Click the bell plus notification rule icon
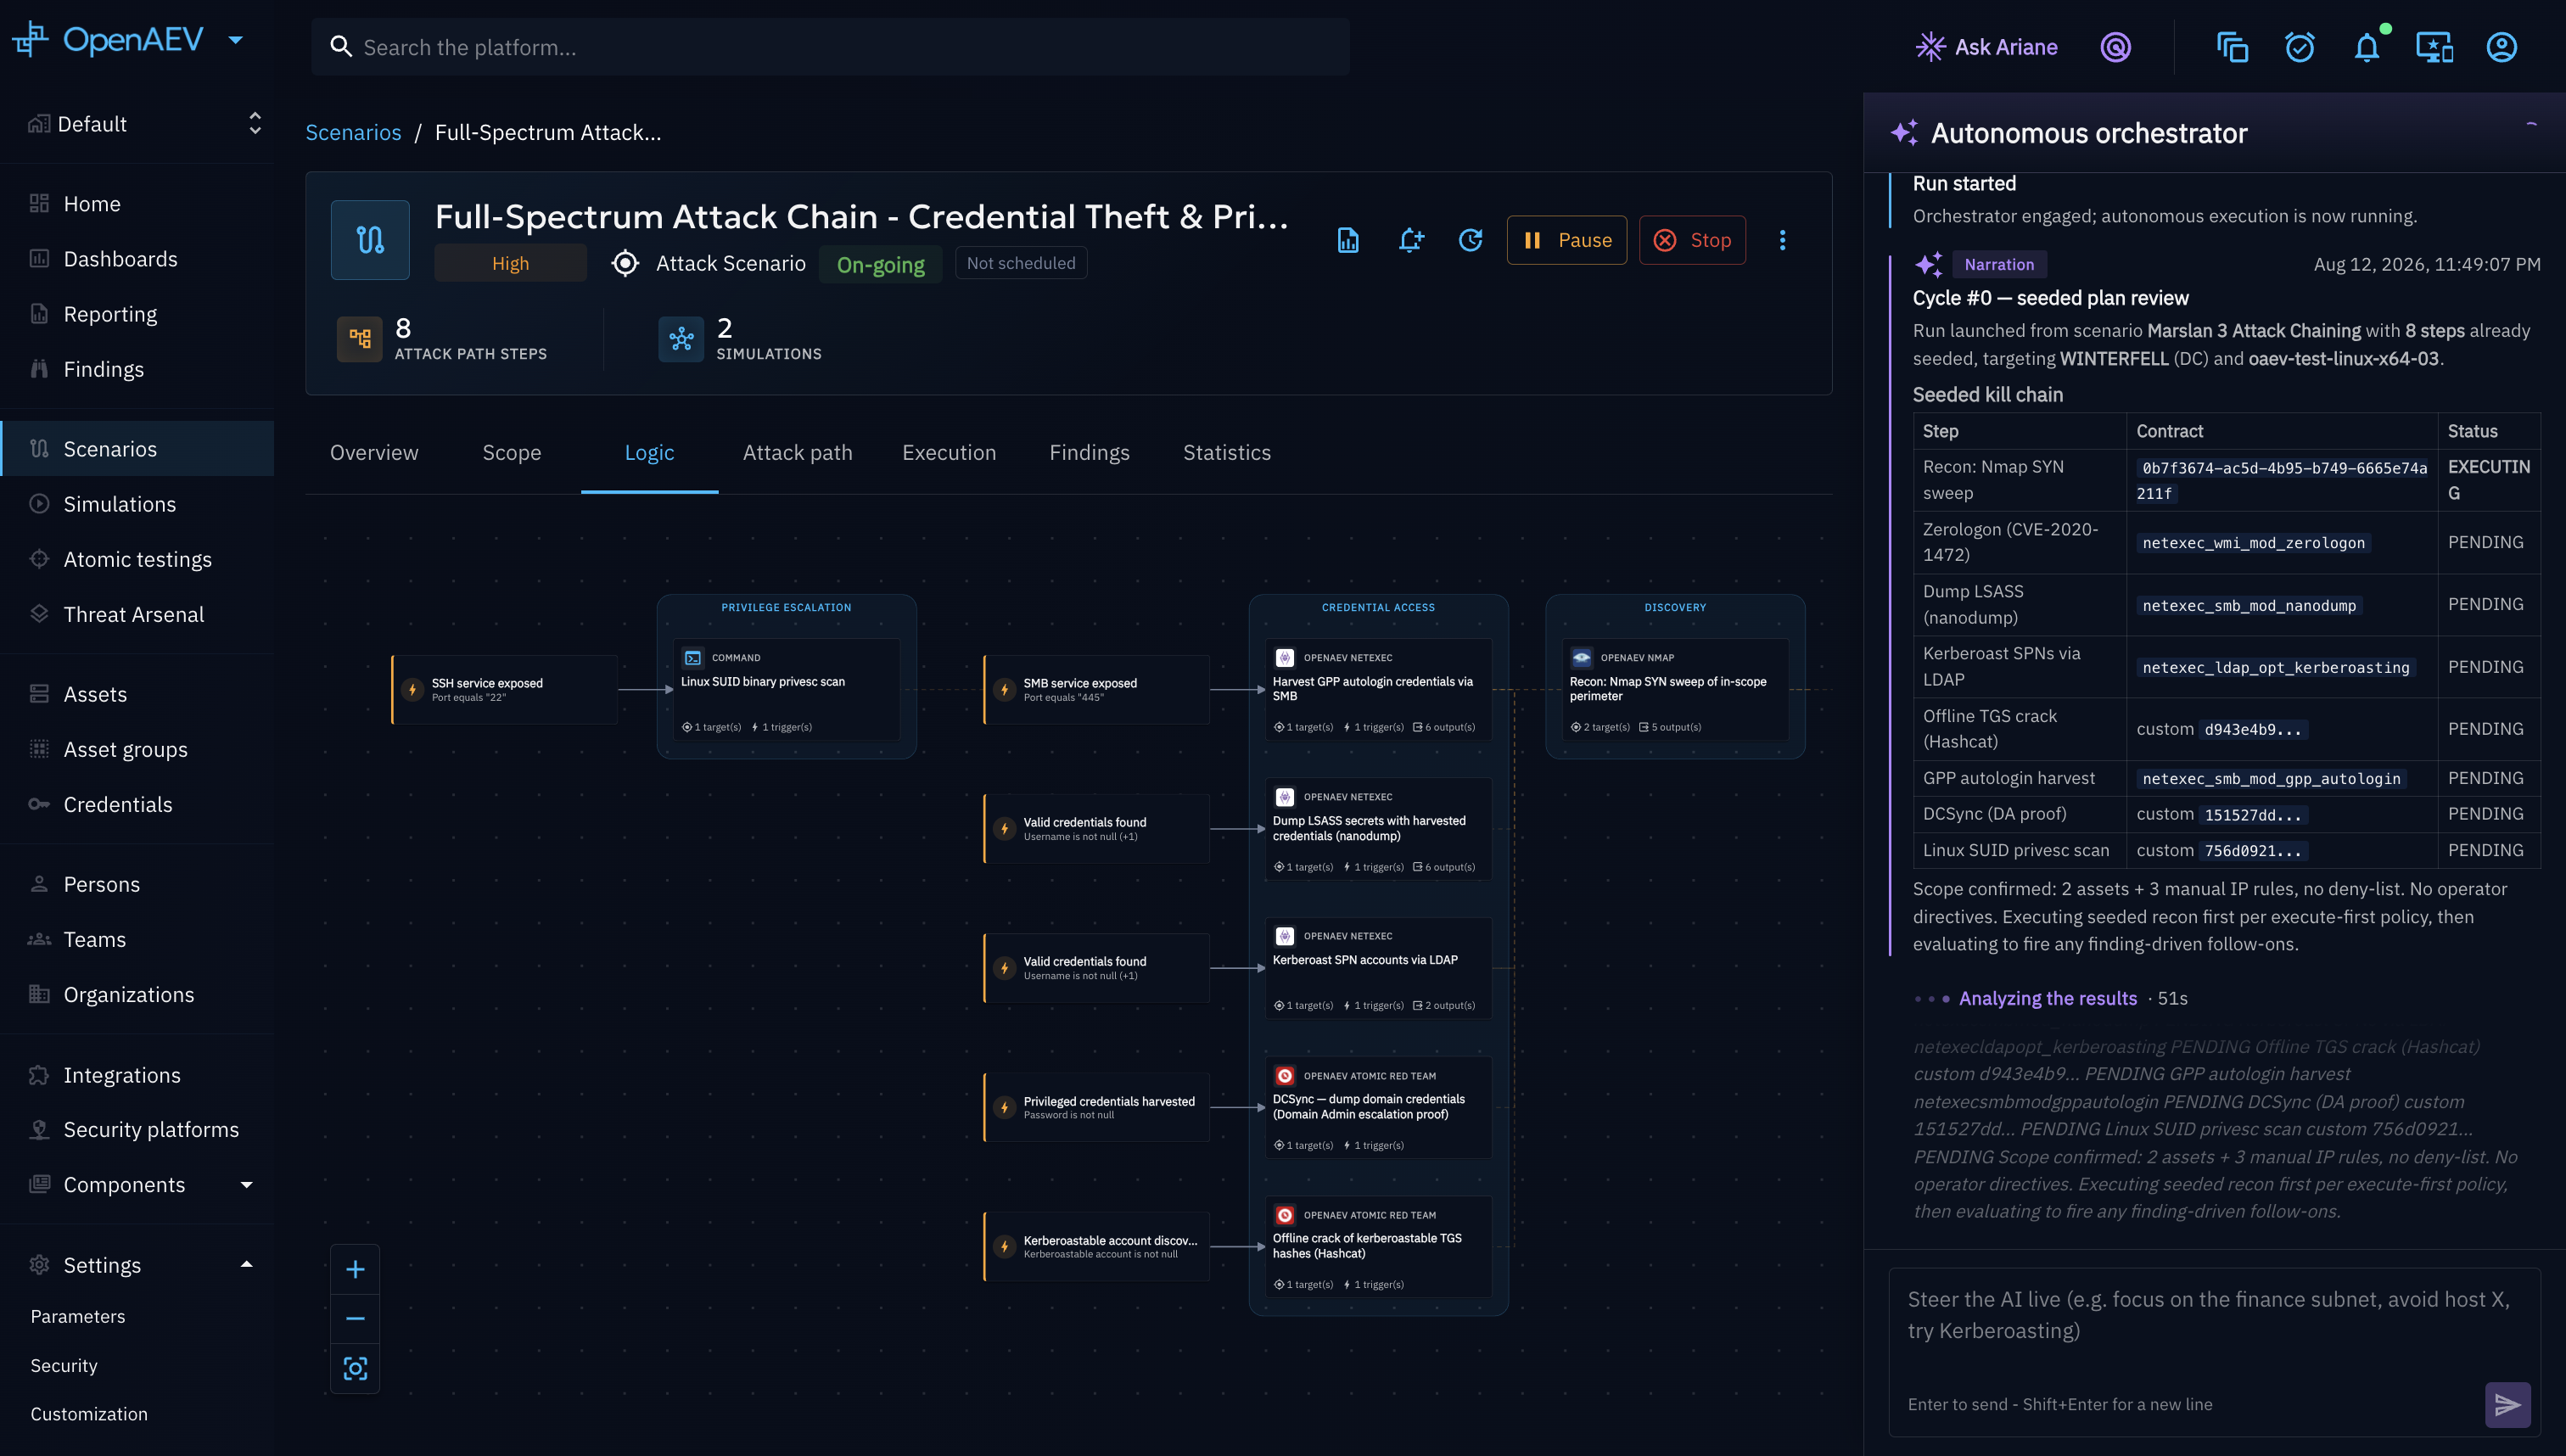The height and width of the screenshot is (1456, 2566). tap(1410, 240)
